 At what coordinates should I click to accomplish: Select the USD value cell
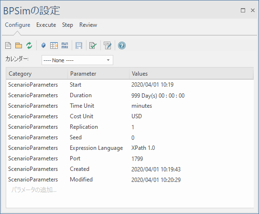coord(137,116)
